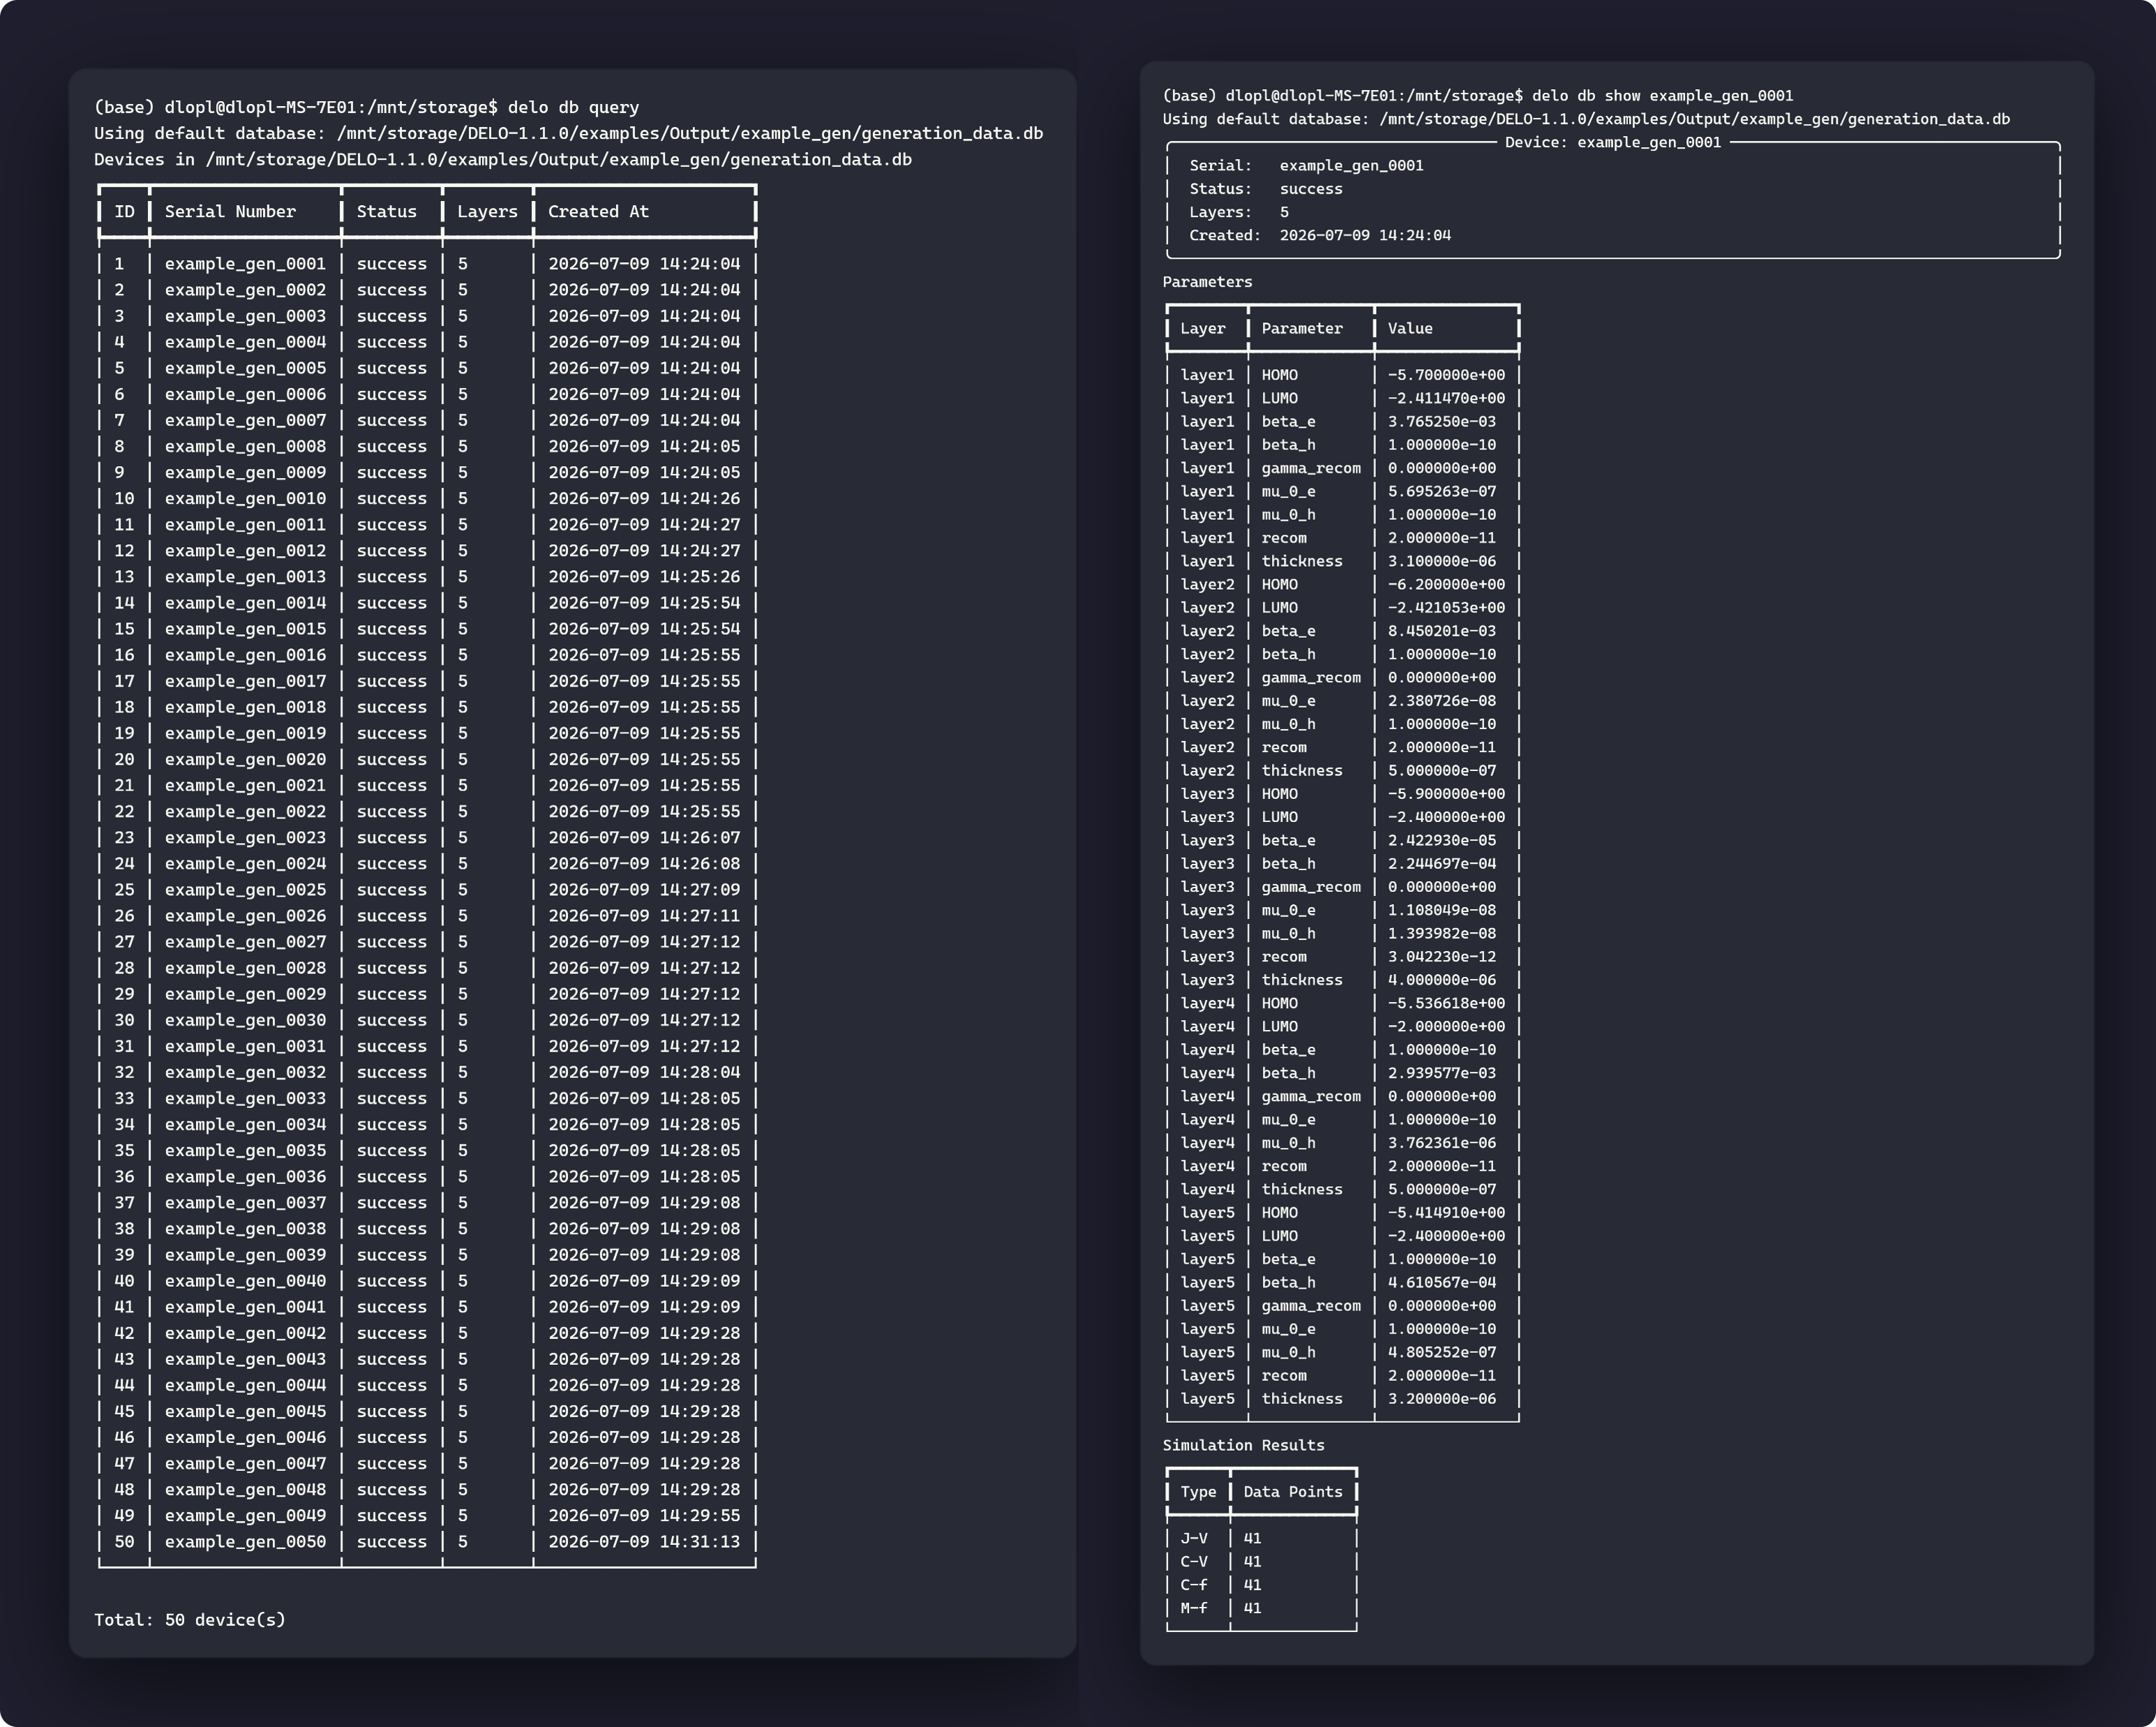Select the 'Total: 50 device(s)' line

coord(190,1620)
